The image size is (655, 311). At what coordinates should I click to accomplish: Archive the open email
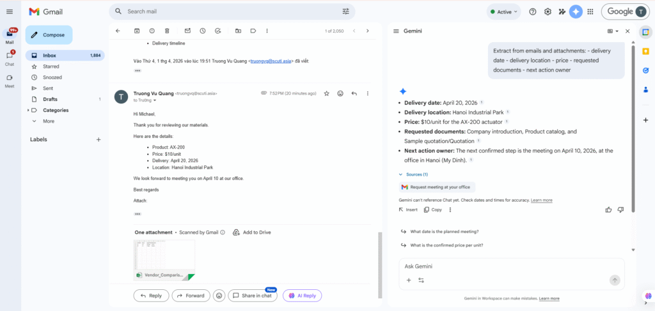pyautogui.click(x=137, y=31)
